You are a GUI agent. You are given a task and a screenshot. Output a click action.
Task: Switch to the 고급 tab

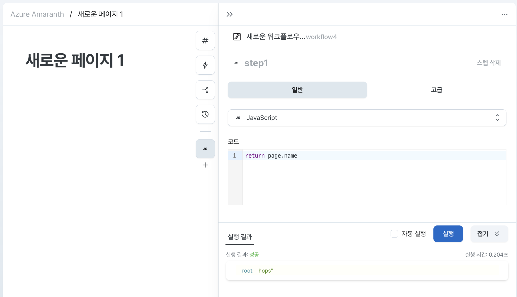pyautogui.click(x=437, y=90)
